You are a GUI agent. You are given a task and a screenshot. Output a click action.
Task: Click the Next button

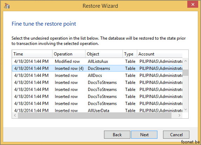pos(144,134)
